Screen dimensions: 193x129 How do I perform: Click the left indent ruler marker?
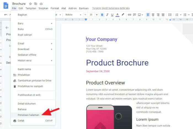(86, 19)
